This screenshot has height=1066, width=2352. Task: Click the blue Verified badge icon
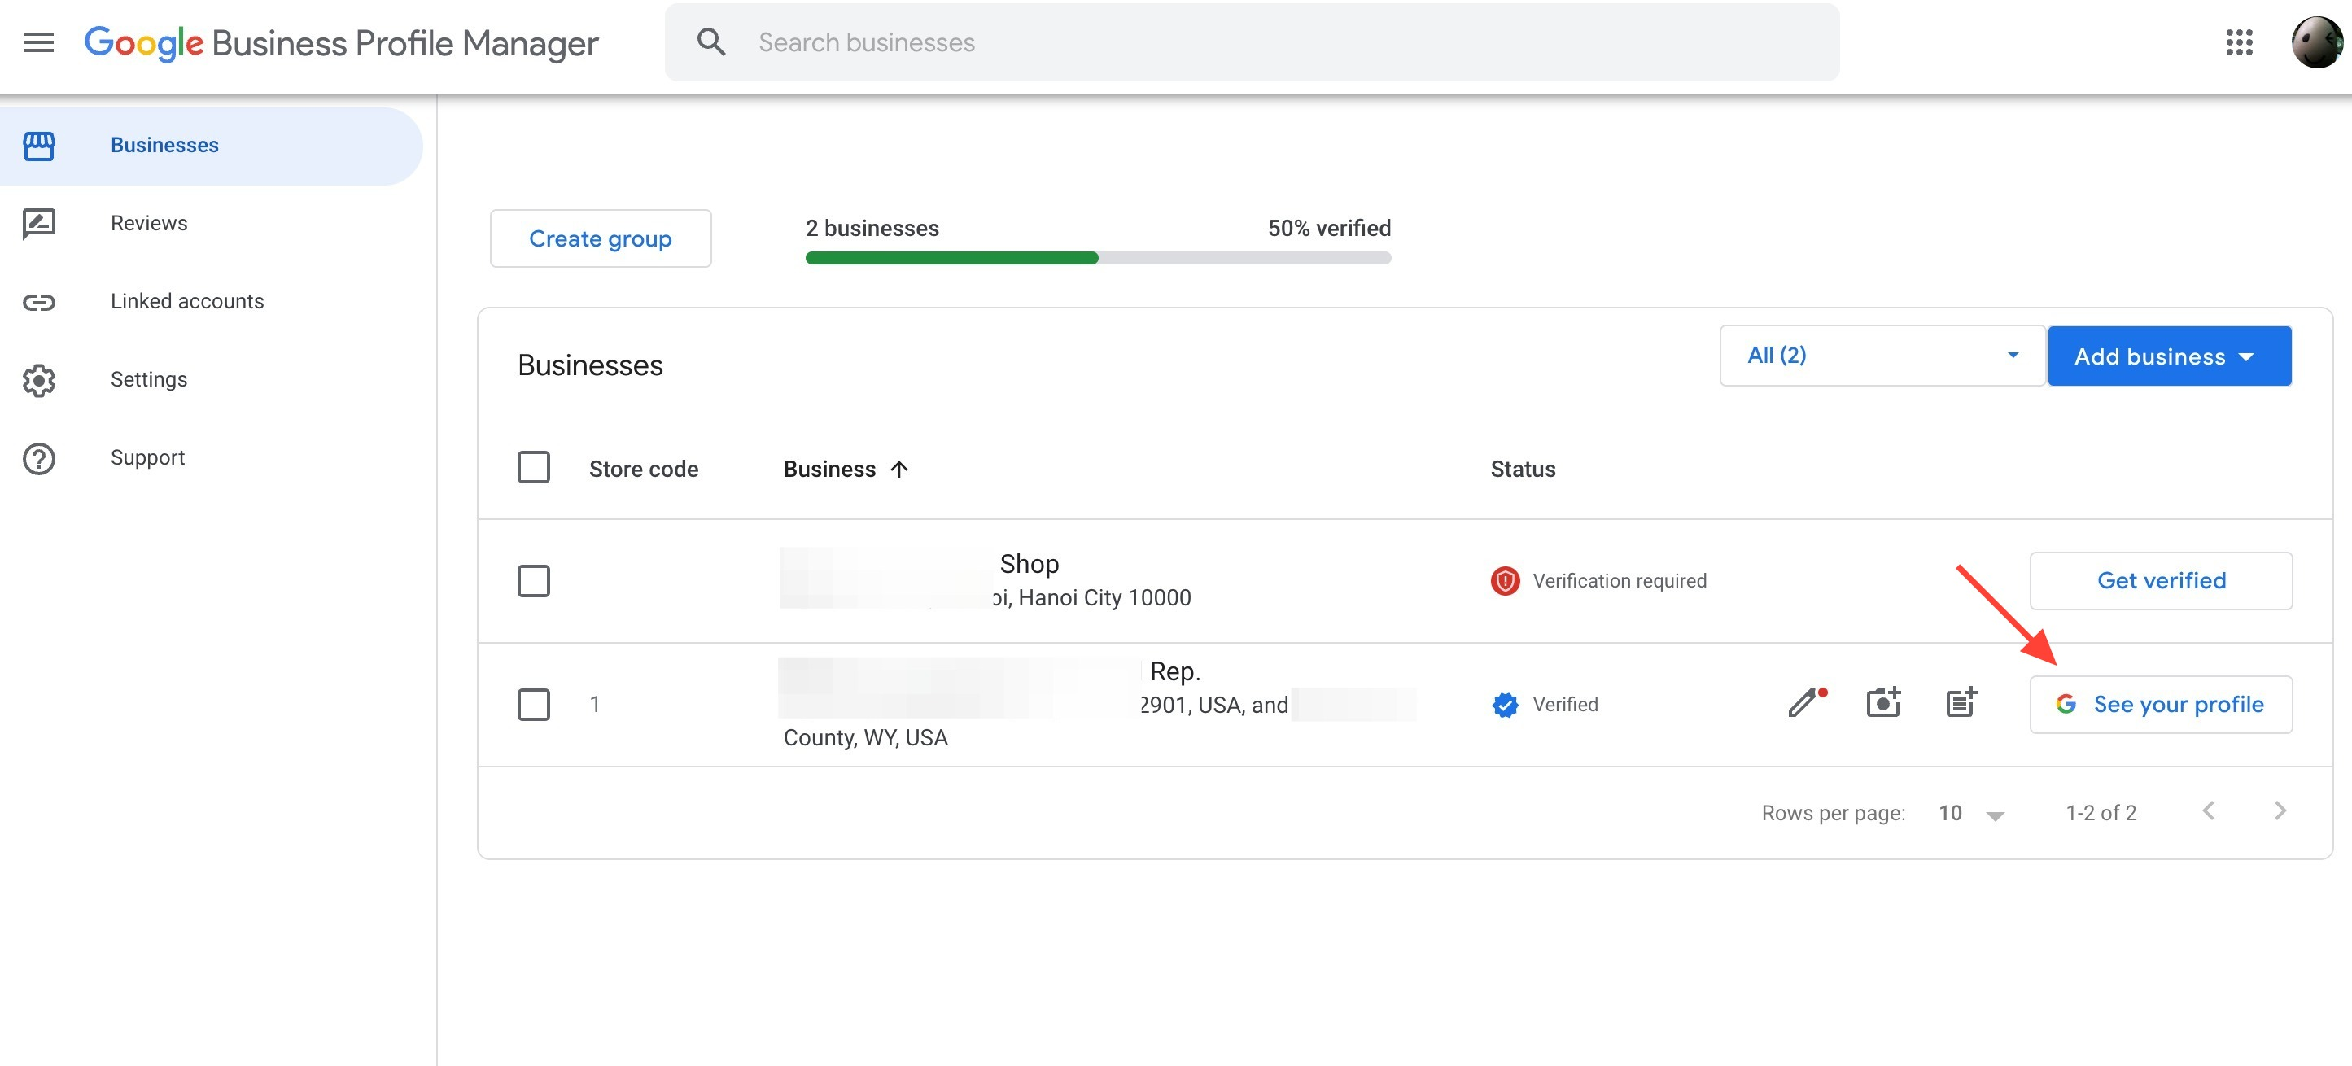coord(1505,705)
